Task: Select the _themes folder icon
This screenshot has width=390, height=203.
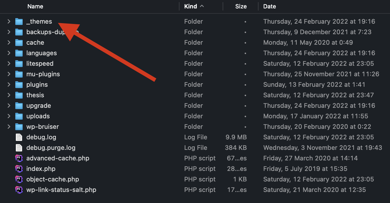Action: (19, 22)
